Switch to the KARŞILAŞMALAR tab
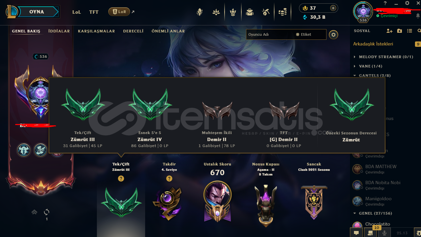Screen dimensions: 421x237 point(97,31)
